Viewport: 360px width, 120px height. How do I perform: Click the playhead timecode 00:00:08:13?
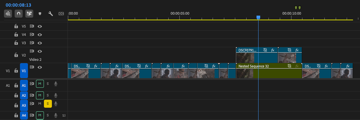point(18,5)
